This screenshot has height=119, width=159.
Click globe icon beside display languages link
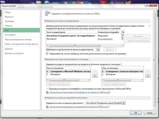[47, 92]
